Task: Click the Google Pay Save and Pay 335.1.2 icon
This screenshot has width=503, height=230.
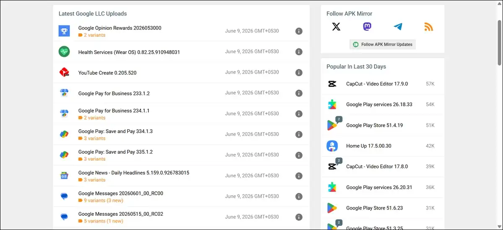Action: (x=64, y=155)
